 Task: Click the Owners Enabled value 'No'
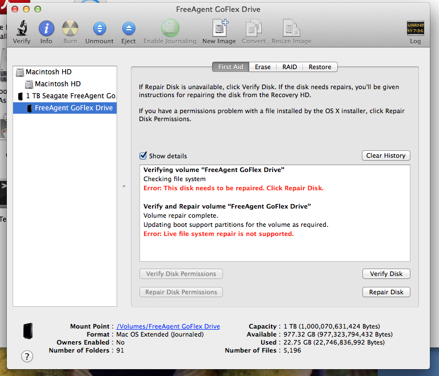pyautogui.click(x=121, y=342)
